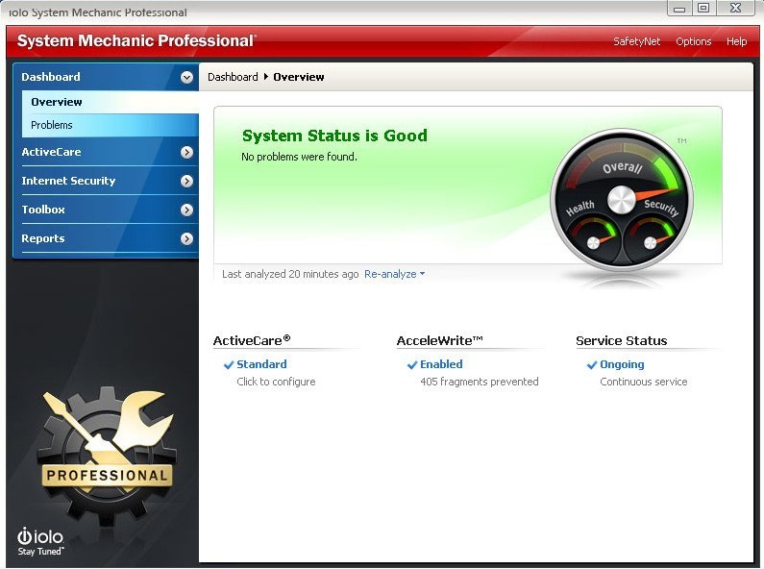
Task: Click the Health mini gauge
Action: point(593,238)
